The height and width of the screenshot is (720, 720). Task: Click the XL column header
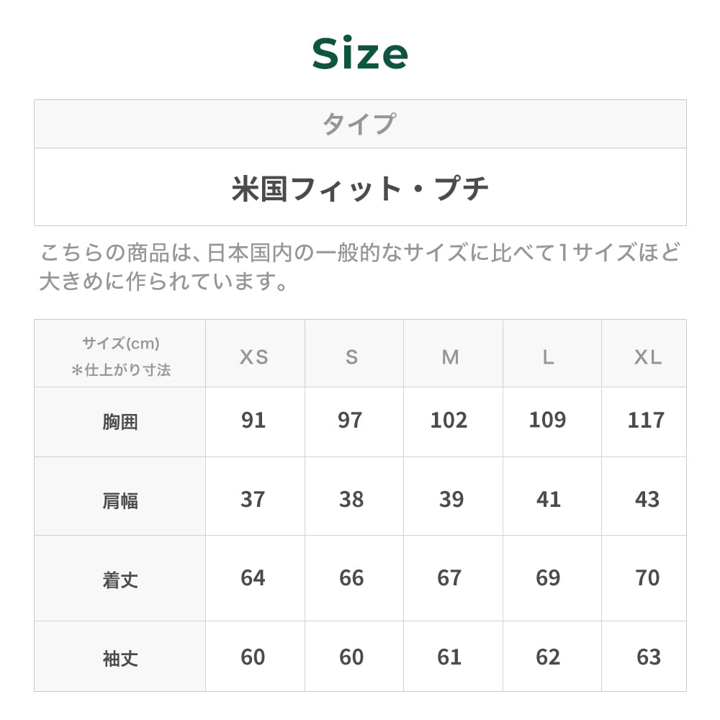(647, 356)
